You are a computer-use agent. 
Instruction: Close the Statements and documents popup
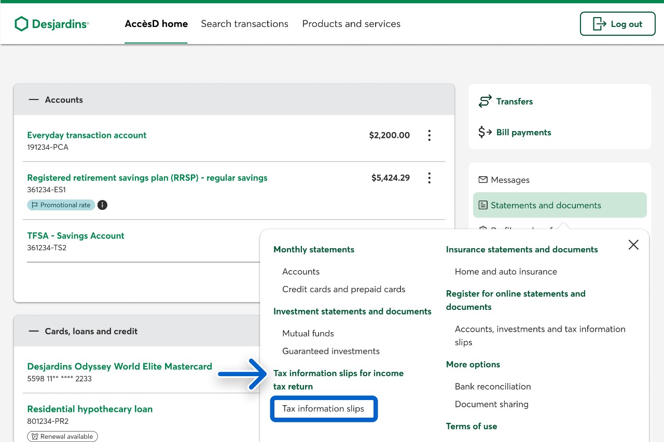(633, 245)
